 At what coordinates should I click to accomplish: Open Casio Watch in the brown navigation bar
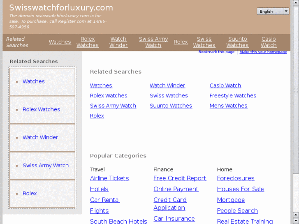269,42
